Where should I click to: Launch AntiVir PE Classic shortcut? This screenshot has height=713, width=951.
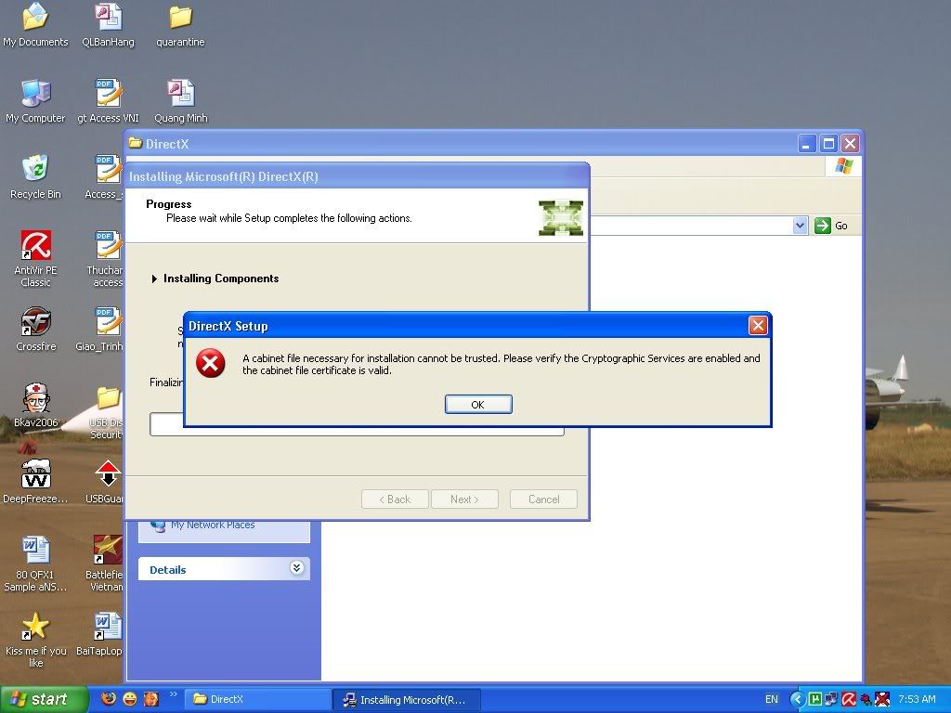(x=35, y=259)
